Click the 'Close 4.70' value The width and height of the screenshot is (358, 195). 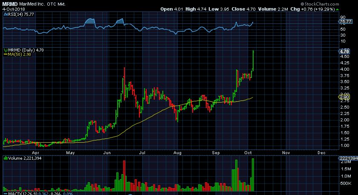pyautogui.click(x=243, y=9)
